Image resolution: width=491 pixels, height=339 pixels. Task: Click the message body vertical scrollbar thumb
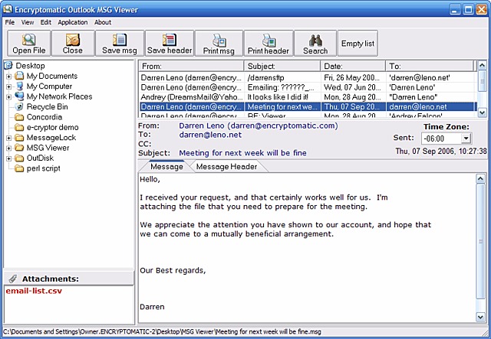480,241
